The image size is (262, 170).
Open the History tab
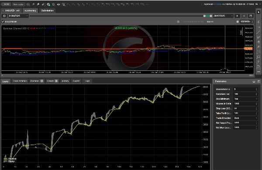[65, 81]
